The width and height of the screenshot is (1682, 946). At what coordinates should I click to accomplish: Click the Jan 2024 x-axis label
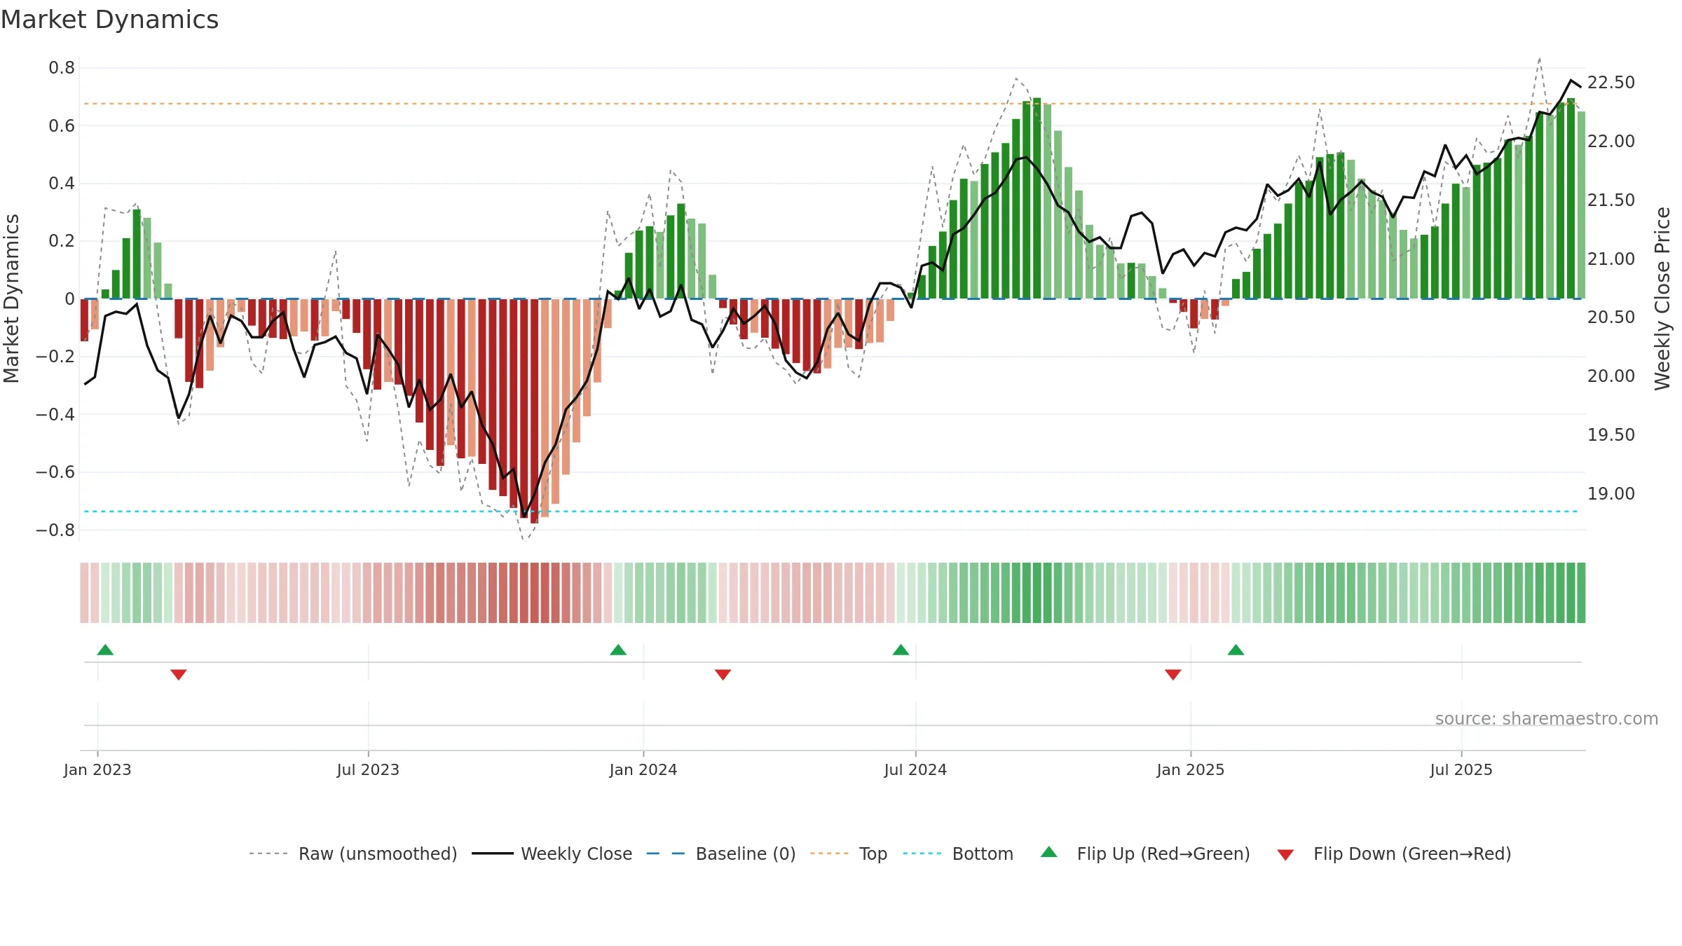643,769
